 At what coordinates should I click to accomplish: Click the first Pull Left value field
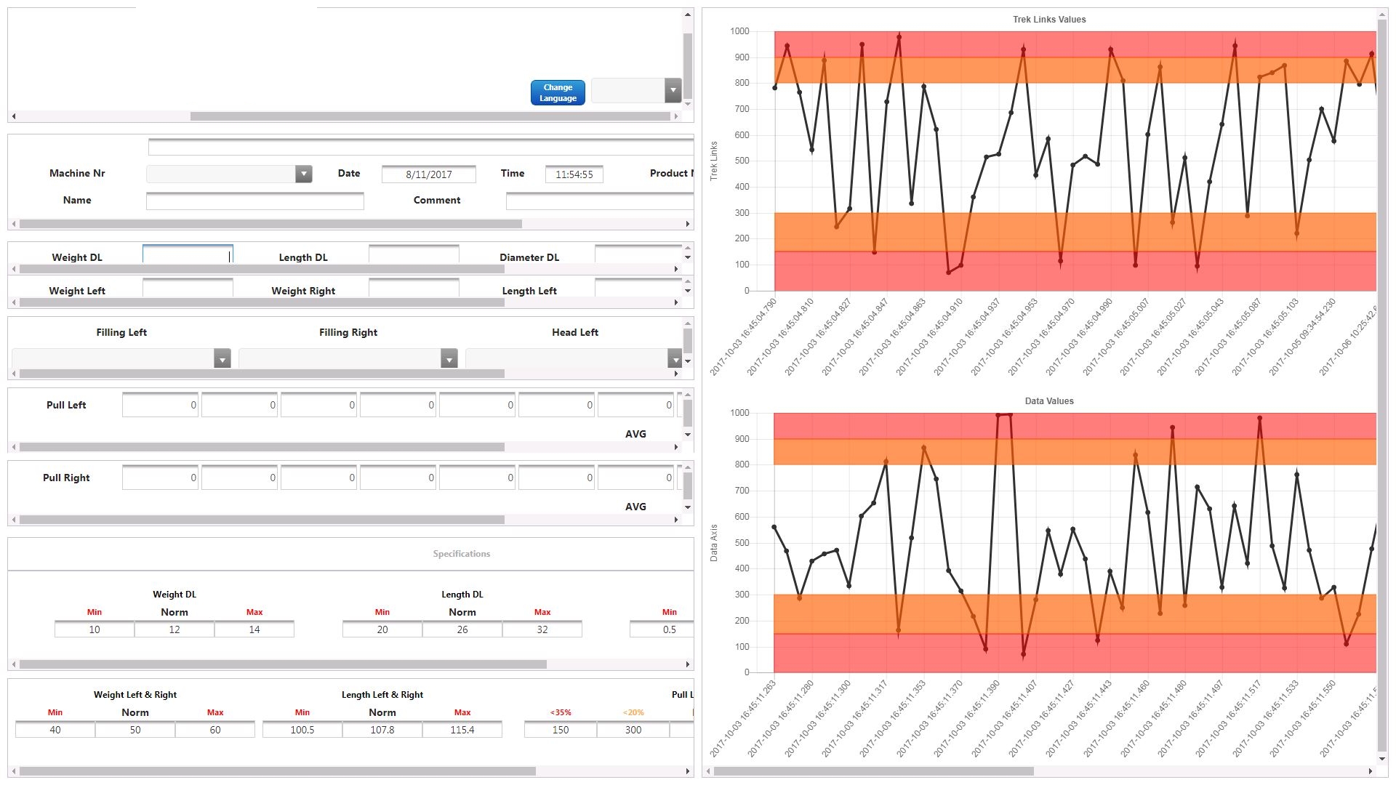160,405
